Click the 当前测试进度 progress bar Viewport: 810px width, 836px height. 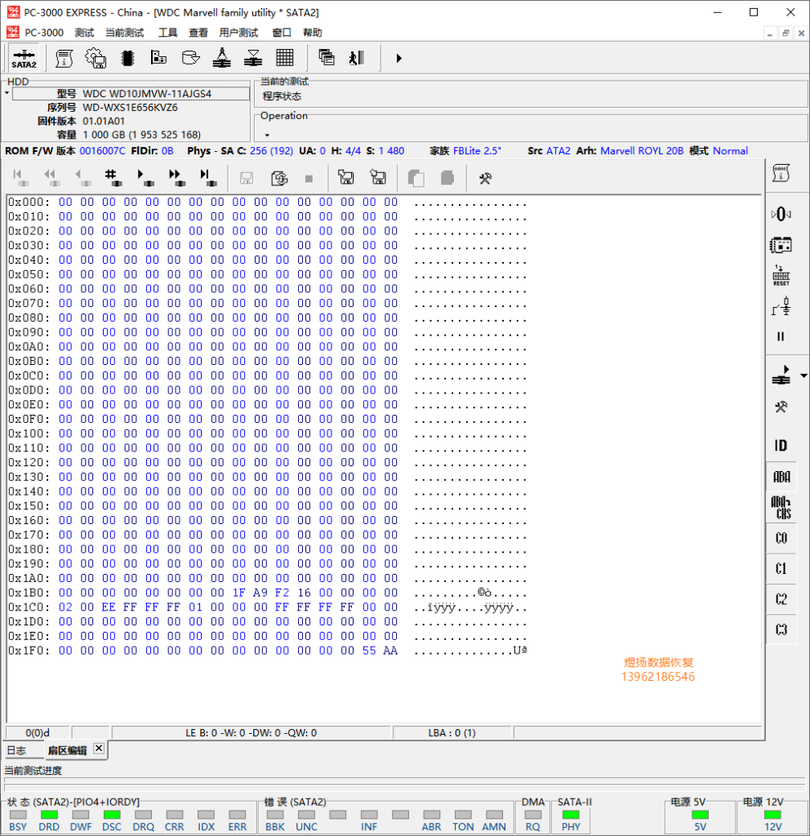pyautogui.click(x=404, y=781)
